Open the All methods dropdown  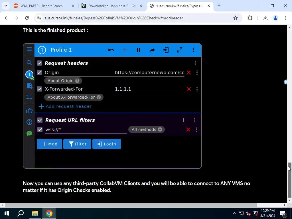point(147,130)
